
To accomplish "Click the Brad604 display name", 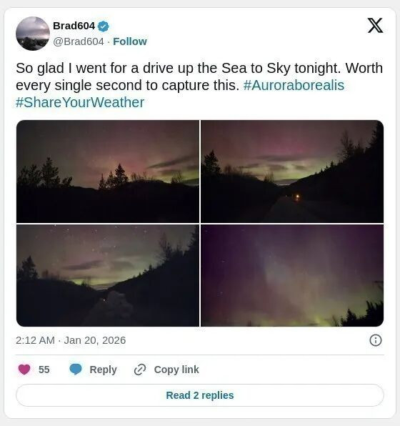I will coord(74,26).
